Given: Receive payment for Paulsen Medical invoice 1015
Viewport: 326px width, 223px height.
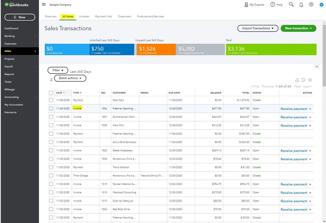Looking at the screenshot, I should (x=294, y=185).
